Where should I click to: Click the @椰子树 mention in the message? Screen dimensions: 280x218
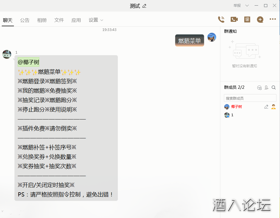[x=28, y=62]
